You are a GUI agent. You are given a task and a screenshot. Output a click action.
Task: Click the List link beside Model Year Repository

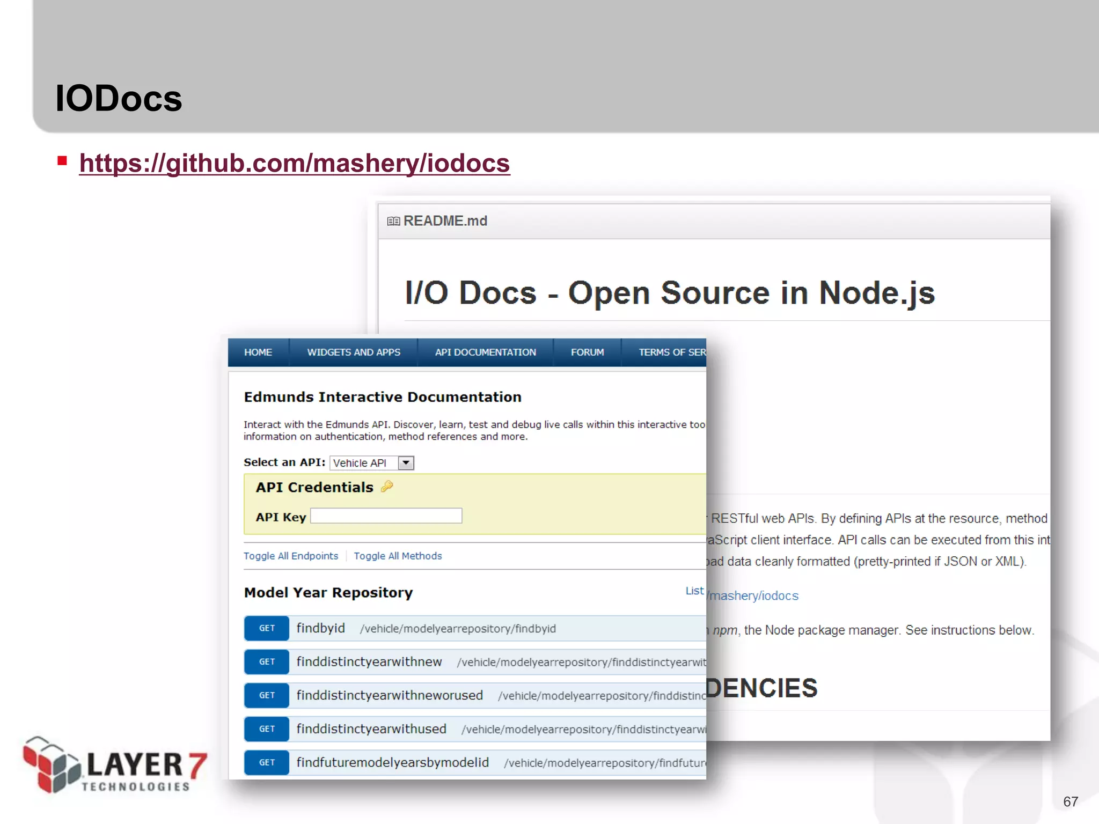point(694,591)
